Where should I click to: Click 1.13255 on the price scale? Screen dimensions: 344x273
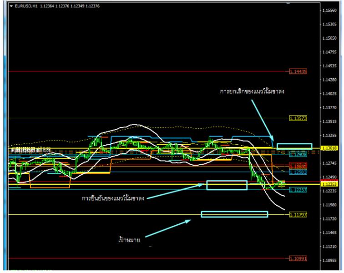click(x=329, y=136)
